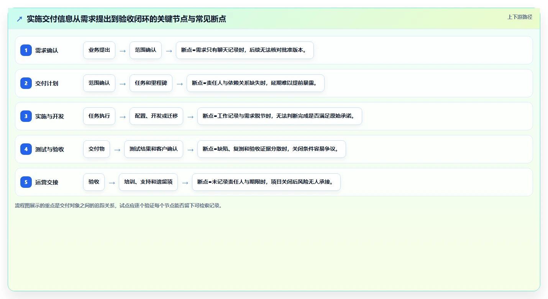Select step badge number 5
The image size is (548, 299).
coord(26,182)
